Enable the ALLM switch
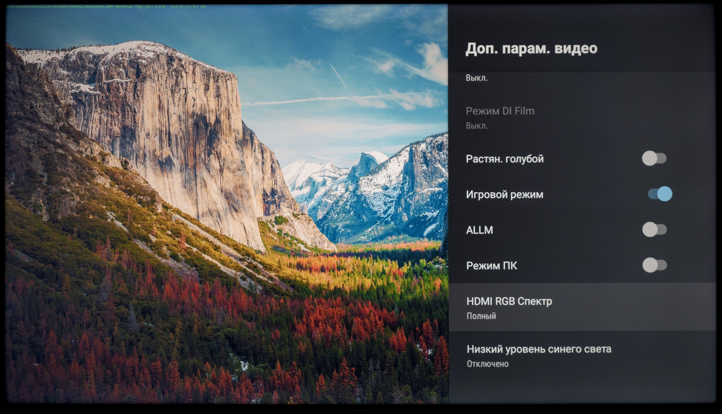This screenshot has height=414, width=722. point(654,229)
